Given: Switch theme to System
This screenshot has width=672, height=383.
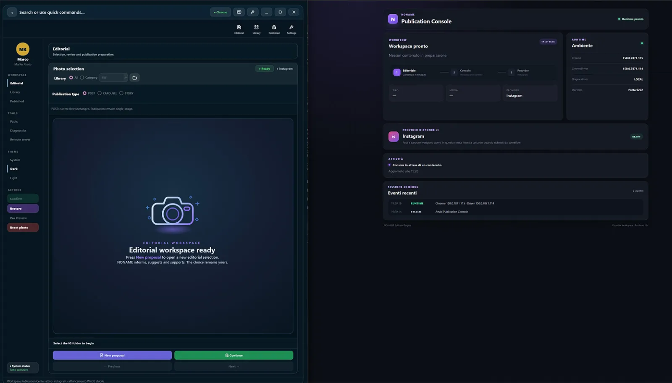Looking at the screenshot, I should click(15, 160).
